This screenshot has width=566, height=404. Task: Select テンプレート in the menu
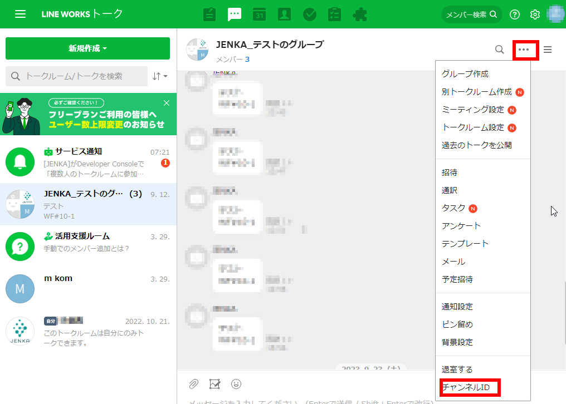coord(483,244)
